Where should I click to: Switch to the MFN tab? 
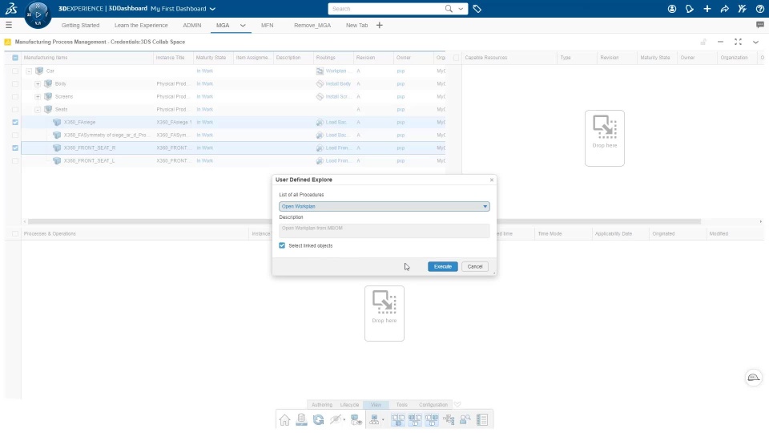coord(268,25)
